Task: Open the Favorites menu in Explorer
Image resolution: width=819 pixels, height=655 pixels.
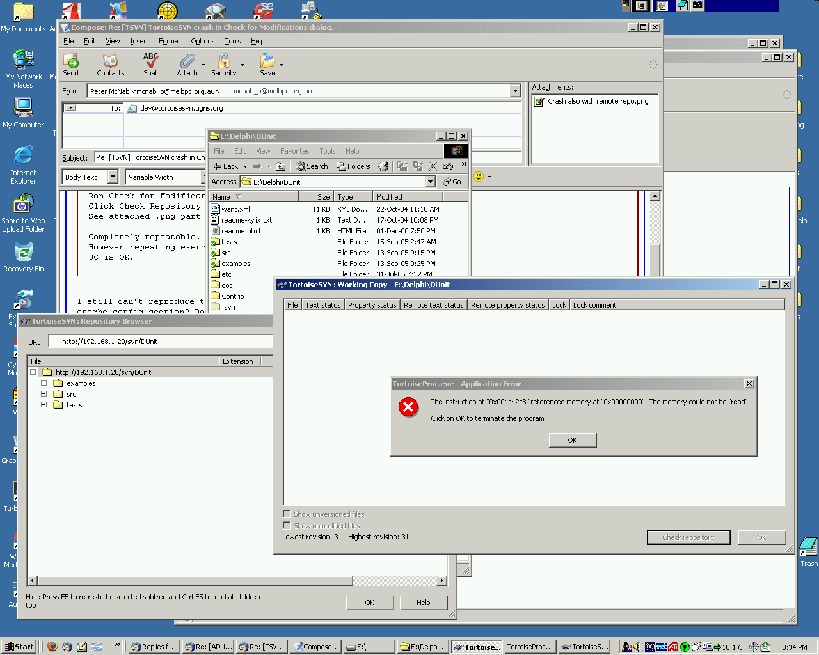Action: click(x=294, y=151)
